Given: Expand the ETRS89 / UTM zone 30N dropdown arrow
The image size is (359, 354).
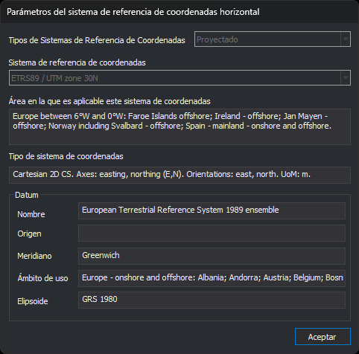Looking at the screenshot, I should click(x=346, y=77).
